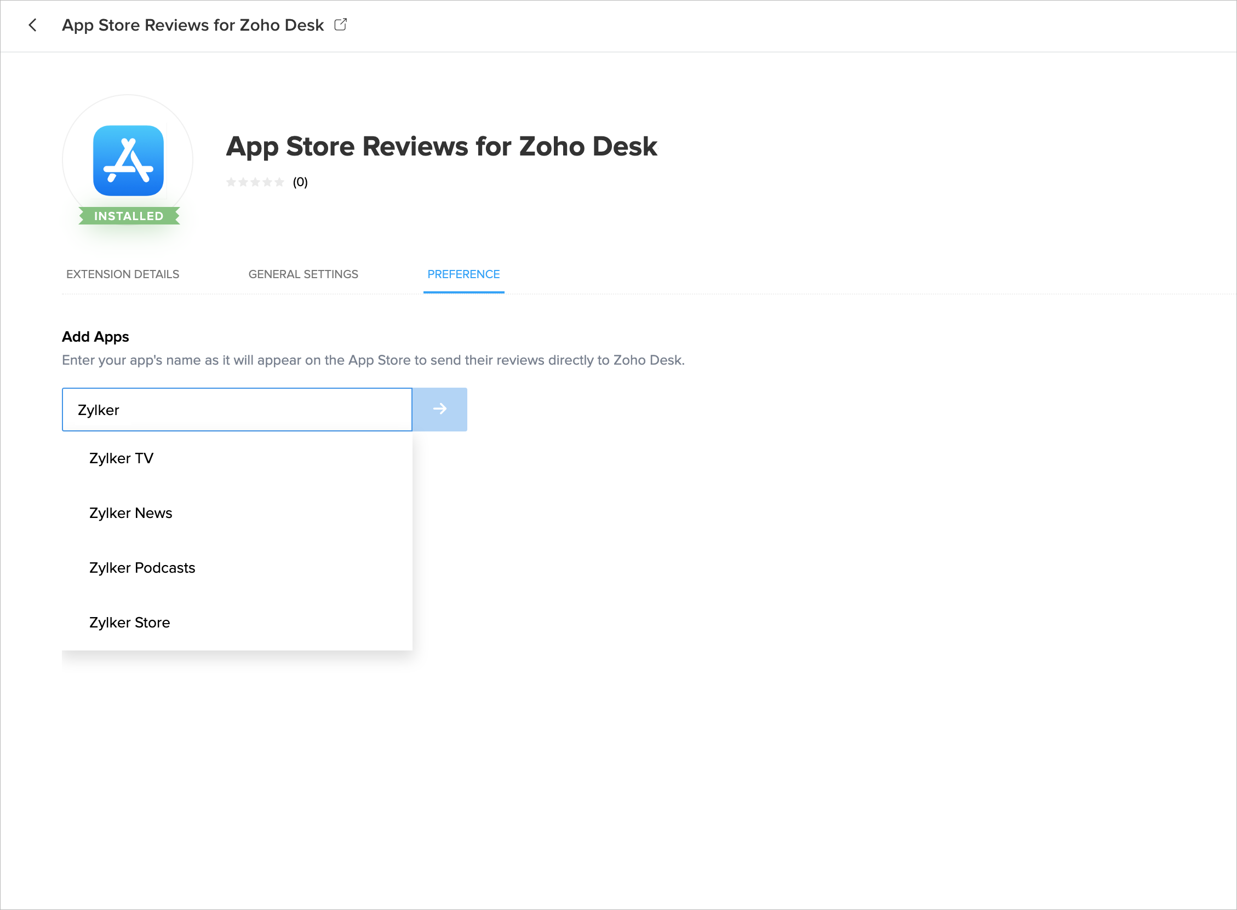Click the arrow submit button
Screen dimensions: 1237x910
439,409
